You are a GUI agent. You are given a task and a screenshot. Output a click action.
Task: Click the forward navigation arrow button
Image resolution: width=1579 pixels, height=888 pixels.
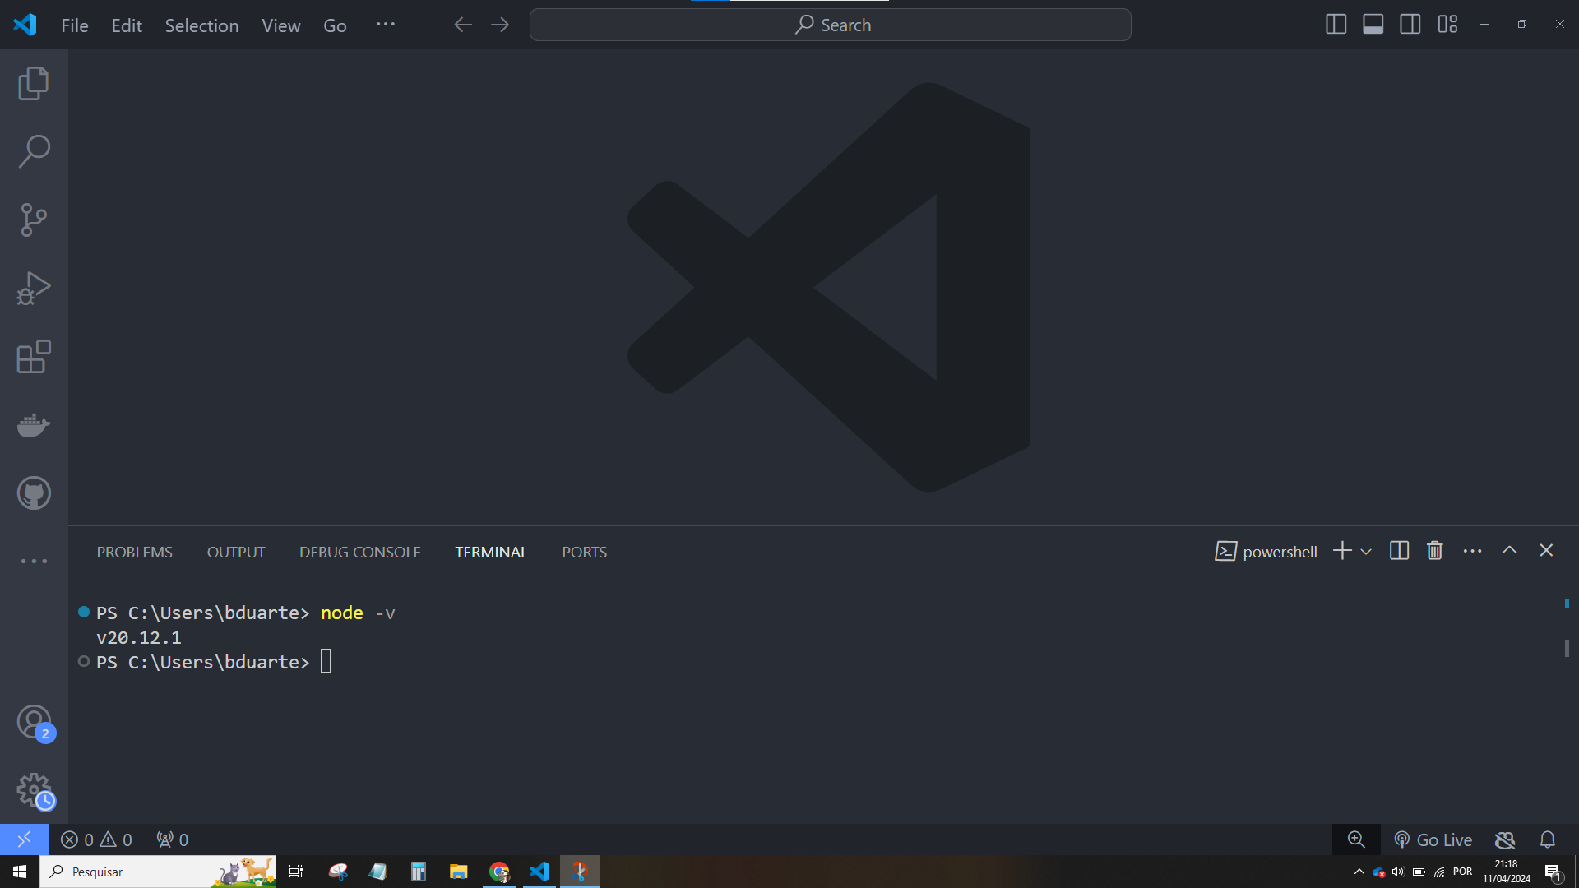click(x=499, y=25)
